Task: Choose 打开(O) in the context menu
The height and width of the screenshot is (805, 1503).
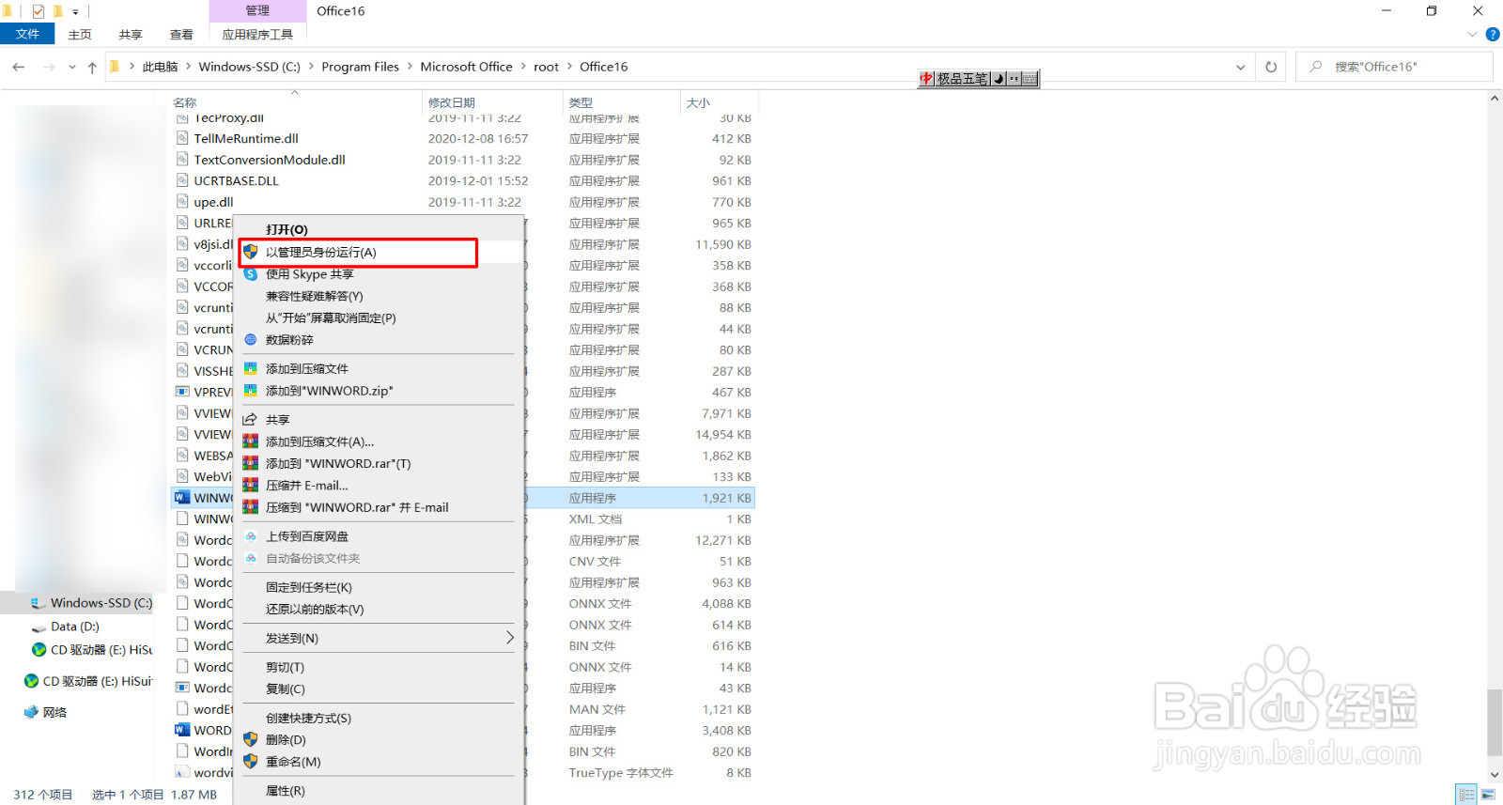Action: pos(379,229)
